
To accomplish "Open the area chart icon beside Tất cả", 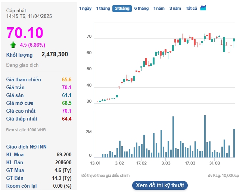I will click(203, 8).
